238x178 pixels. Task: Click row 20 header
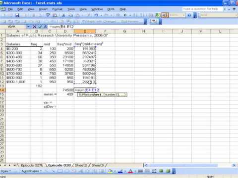tap(2, 115)
